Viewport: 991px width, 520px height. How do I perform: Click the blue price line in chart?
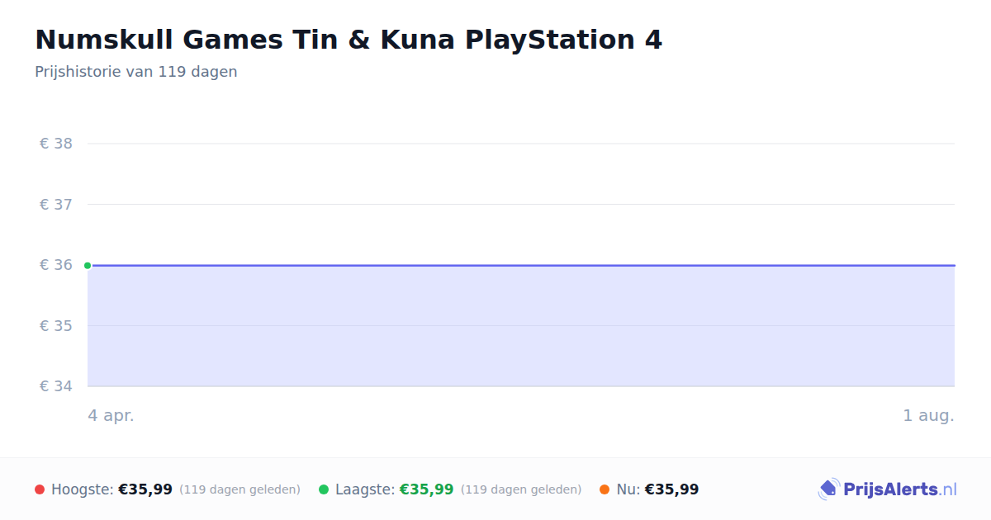click(x=521, y=265)
